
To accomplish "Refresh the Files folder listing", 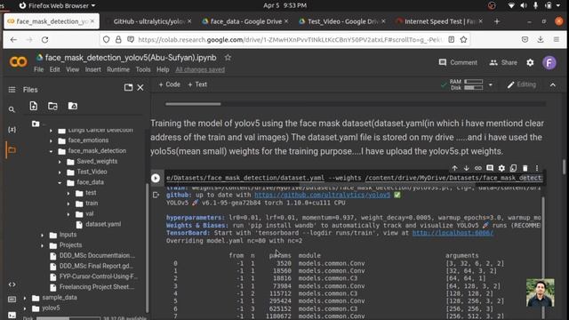I will [52, 106].
